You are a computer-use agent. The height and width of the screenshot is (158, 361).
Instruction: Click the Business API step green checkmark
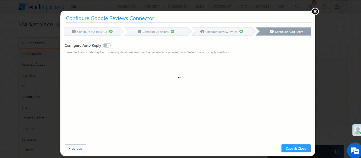coord(111,31)
